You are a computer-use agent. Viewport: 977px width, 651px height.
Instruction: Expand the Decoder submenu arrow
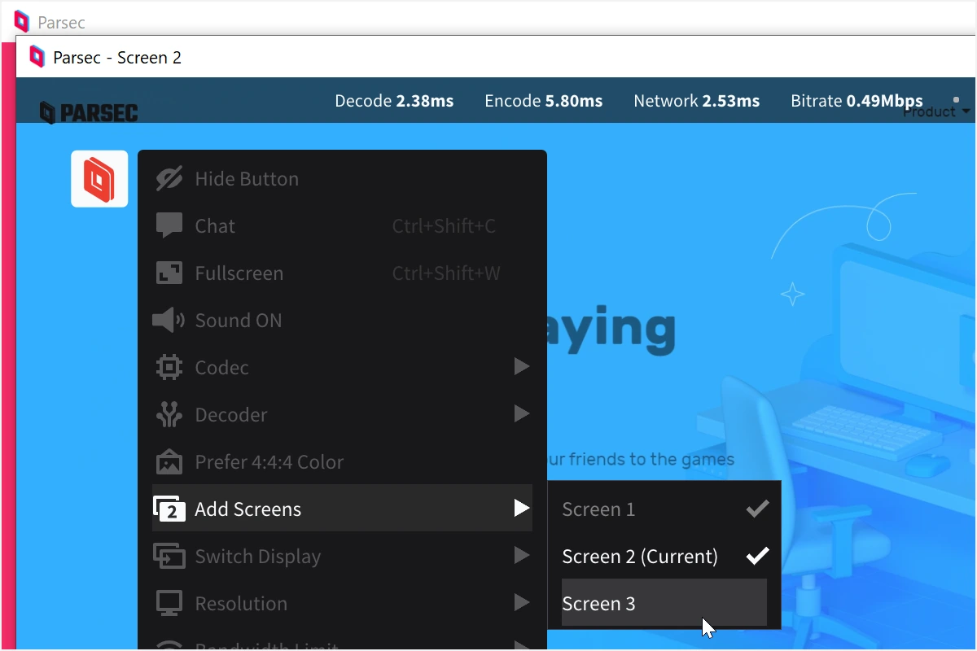(x=522, y=415)
